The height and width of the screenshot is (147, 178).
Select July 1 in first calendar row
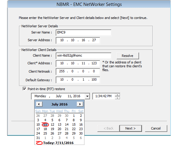pos(74,116)
